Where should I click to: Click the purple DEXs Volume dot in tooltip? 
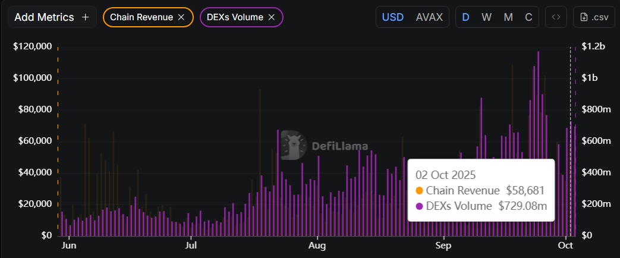[420, 206]
